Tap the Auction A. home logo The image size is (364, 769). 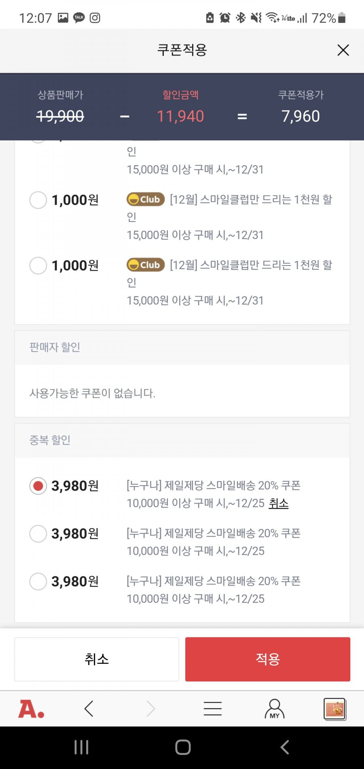32,709
